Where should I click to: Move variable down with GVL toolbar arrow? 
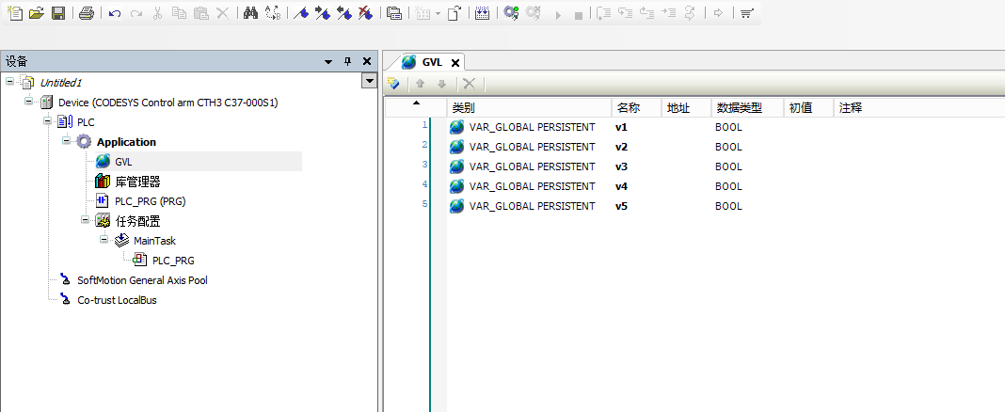(441, 84)
